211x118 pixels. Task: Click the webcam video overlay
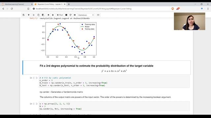(190, 21)
